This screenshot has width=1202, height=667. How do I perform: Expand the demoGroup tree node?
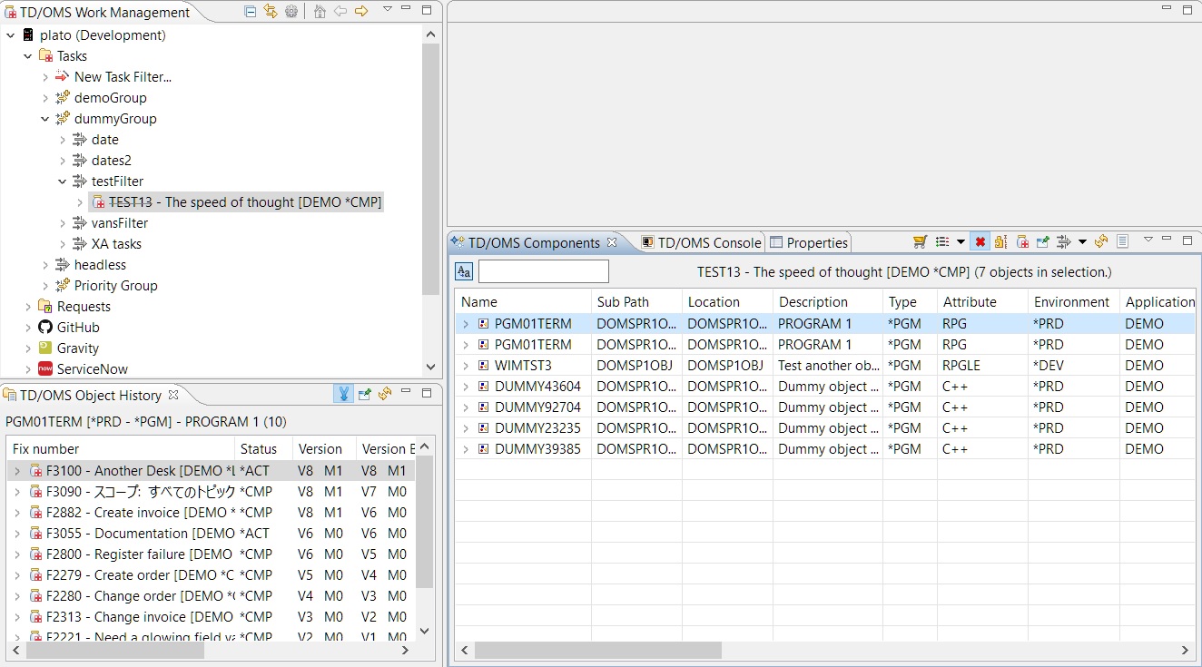click(x=45, y=98)
